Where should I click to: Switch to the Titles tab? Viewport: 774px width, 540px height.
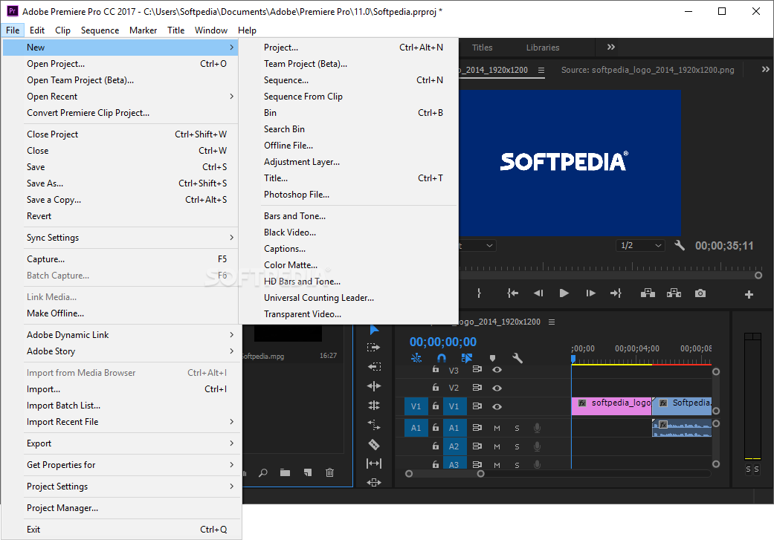482,48
